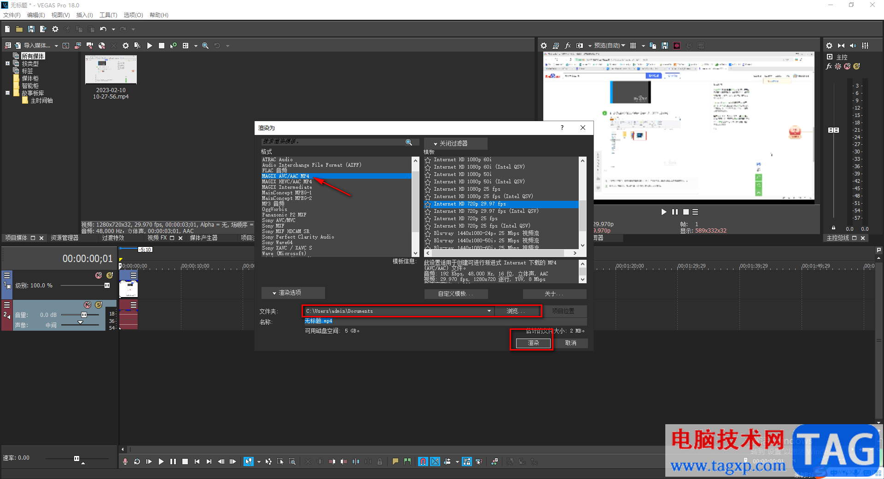Play the timeline from the transport bar
Image resolution: width=884 pixels, height=479 pixels.
tap(161, 461)
